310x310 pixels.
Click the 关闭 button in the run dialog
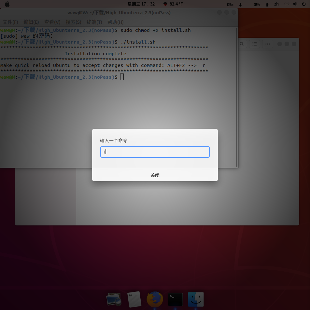click(155, 175)
